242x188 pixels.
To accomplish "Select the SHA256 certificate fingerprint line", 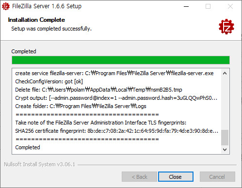I will point(116,131).
